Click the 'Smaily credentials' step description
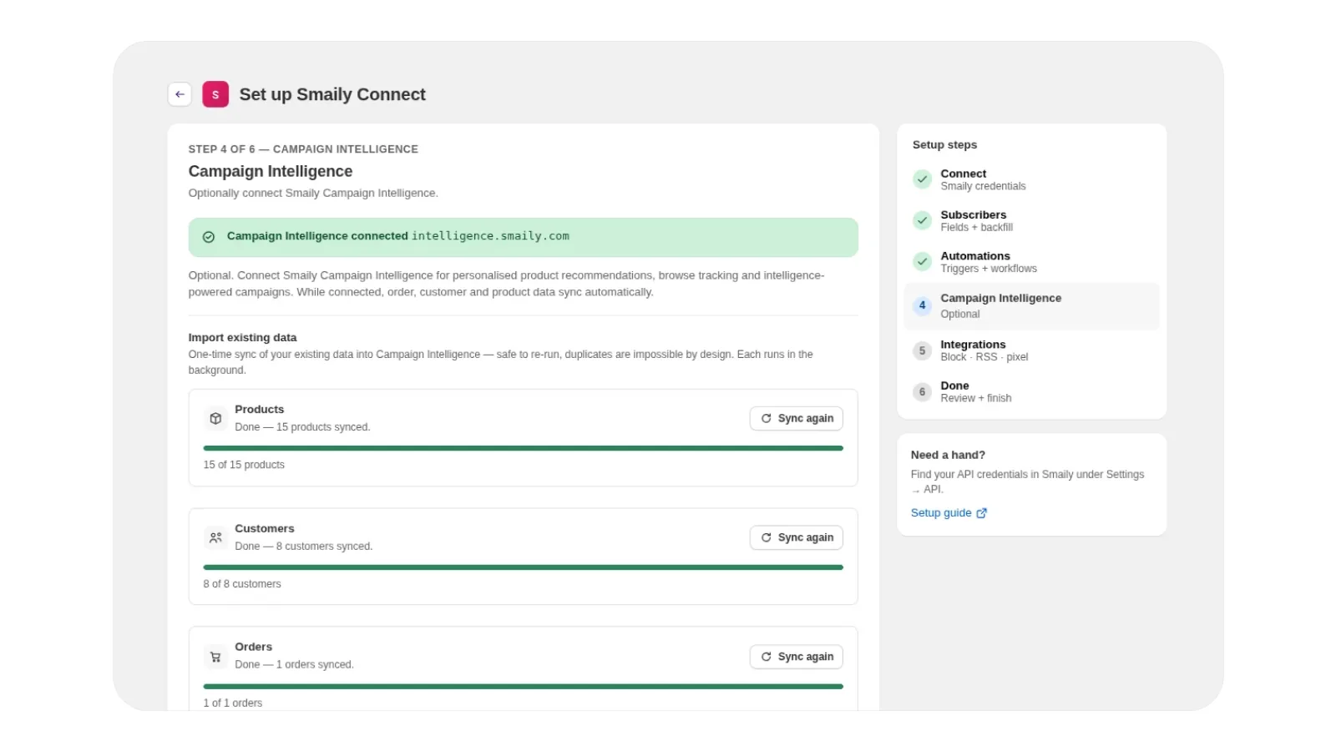Image resolution: width=1336 pixels, height=751 pixels. [x=983, y=187]
